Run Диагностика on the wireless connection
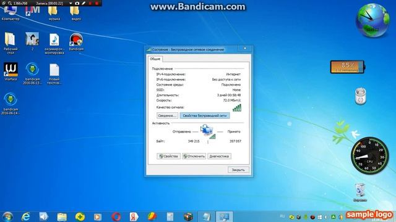Screen dimensions: 396x222 click(x=219, y=156)
